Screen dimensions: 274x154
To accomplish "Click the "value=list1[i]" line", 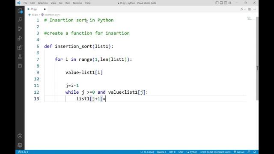I will pyautogui.click(x=84, y=73).
